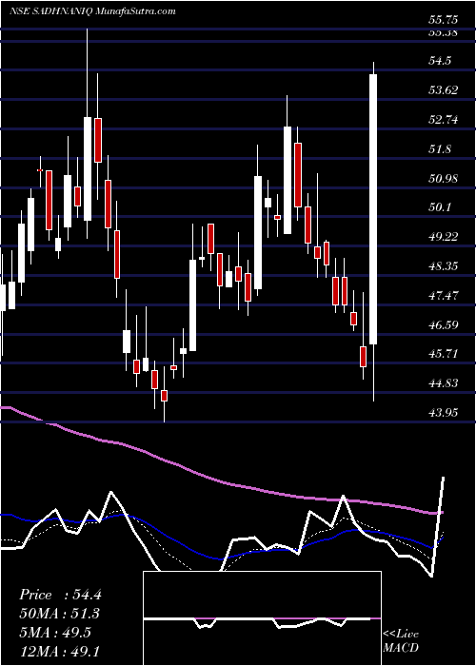The image size is (476, 666).
Task: Click the Price : 54.4 readout
Action: [x=60, y=595]
